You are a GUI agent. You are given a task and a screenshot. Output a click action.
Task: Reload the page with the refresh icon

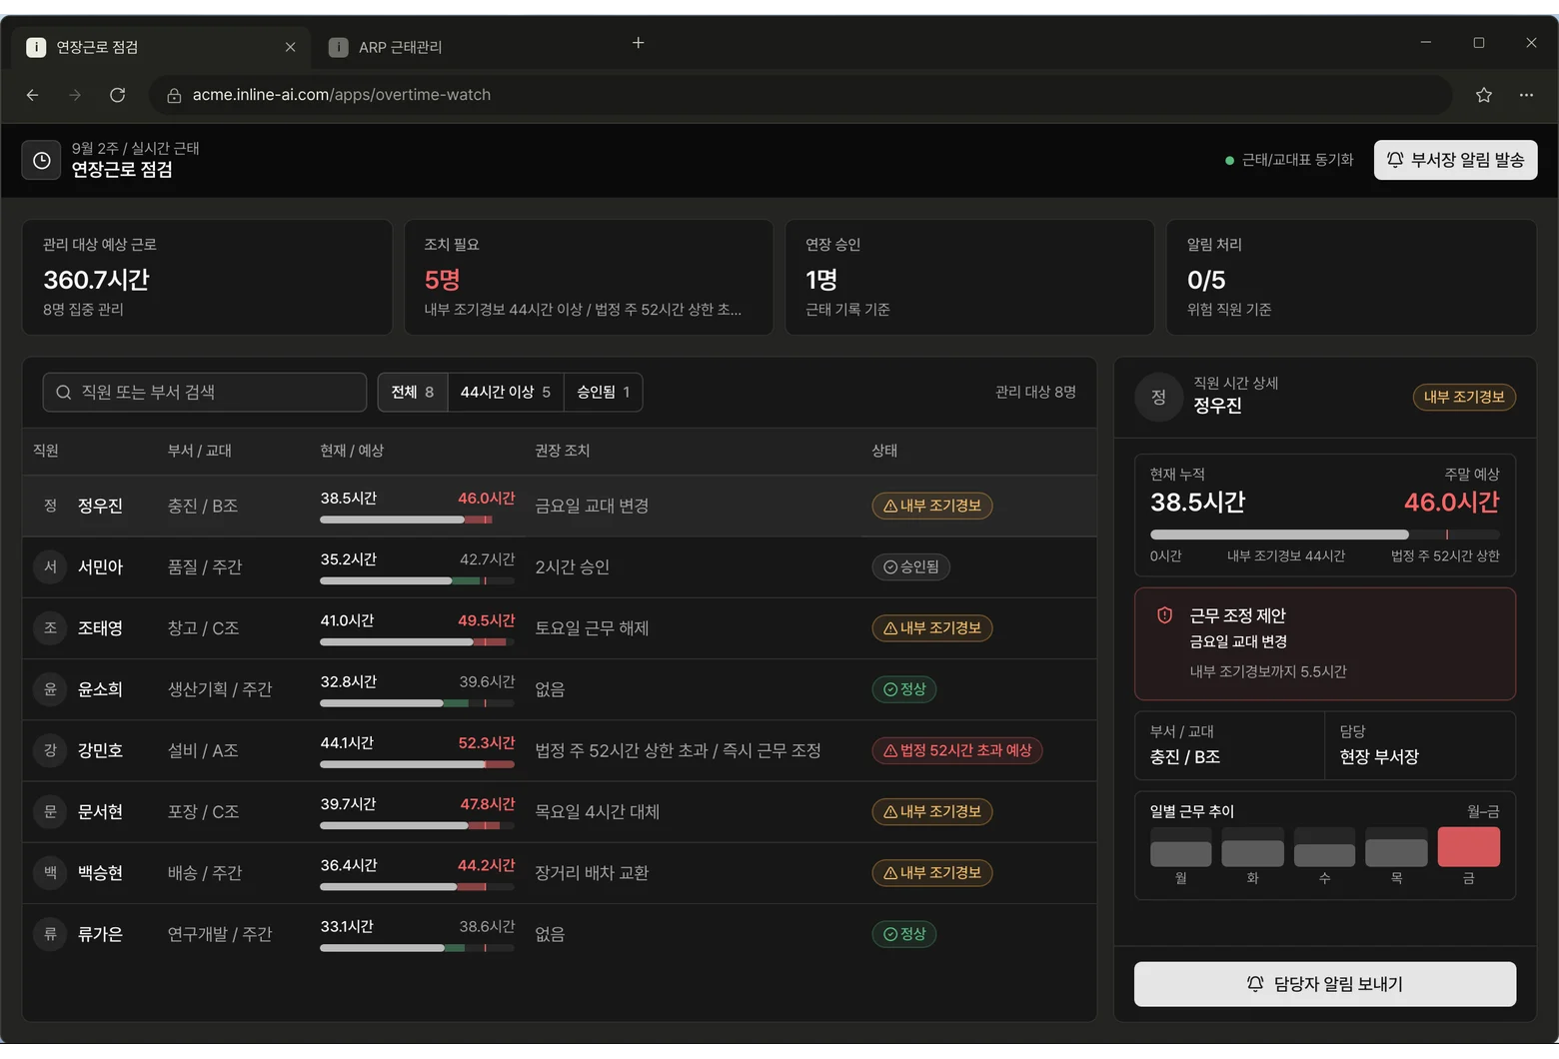click(117, 95)
